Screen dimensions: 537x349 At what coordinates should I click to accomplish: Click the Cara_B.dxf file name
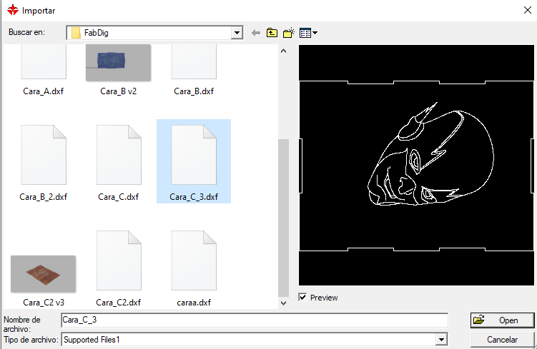pyautogui.click(x=194, y=91)
